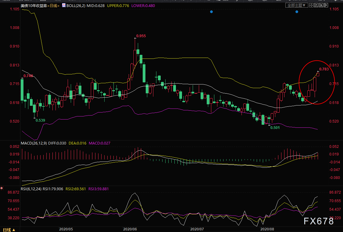
Task: Click the 2020/05 date label
Action: pyautogui.click(x=66, y=229)
